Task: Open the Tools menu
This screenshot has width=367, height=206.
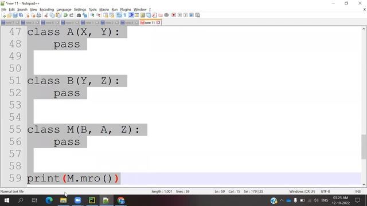Action: (x=93, y=10)
